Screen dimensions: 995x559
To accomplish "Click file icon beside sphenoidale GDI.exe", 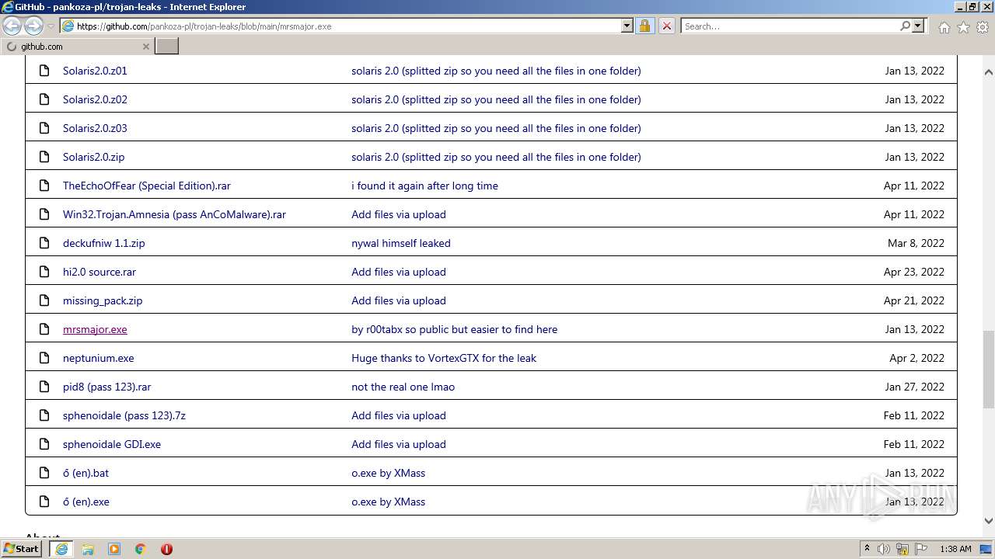I will click(x=44, y=444).
